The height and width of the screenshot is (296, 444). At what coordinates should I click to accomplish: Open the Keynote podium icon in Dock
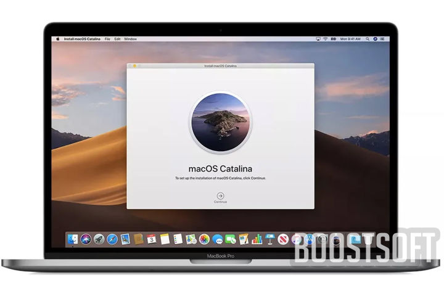coord(270,239)
